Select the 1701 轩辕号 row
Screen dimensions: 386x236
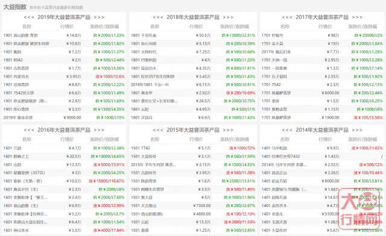[322, 36]
